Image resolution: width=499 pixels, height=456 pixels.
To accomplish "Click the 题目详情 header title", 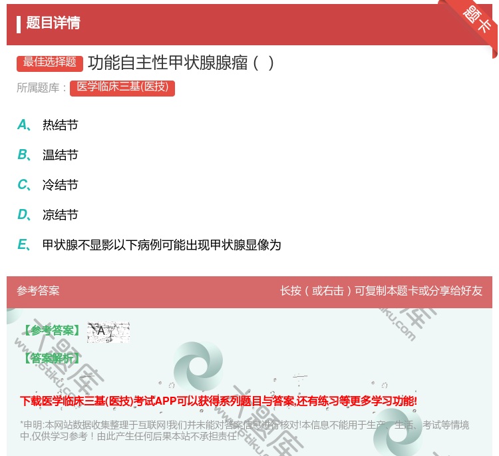I will point(53,23).
